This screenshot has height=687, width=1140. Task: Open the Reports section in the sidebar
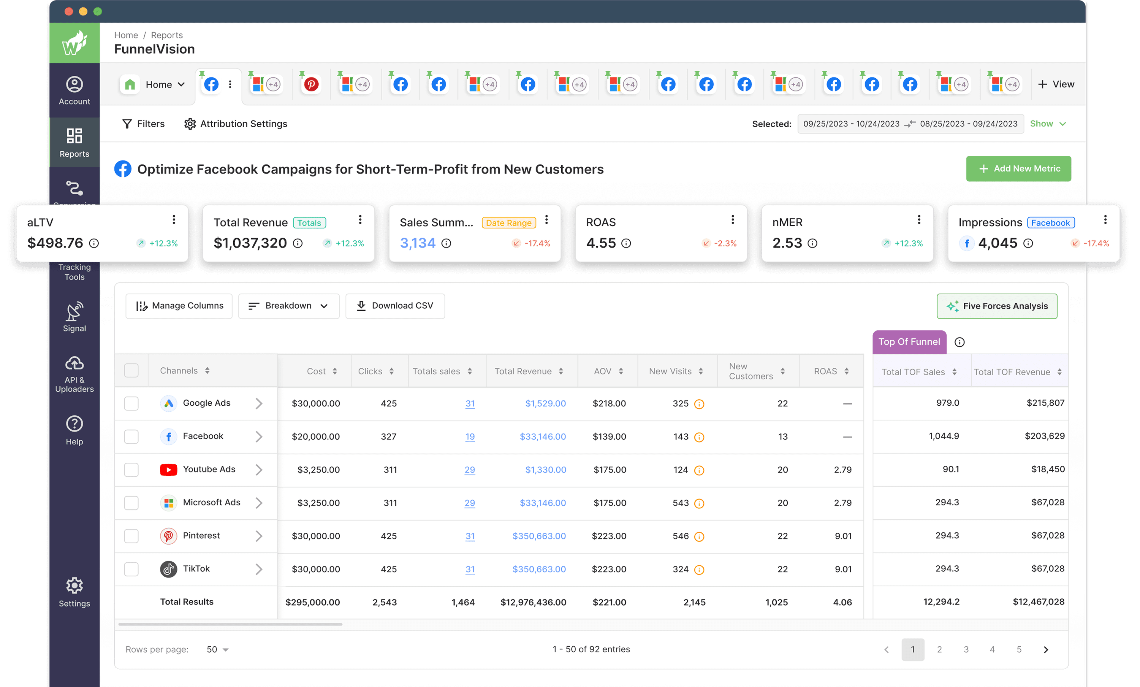tap(74, 142)
